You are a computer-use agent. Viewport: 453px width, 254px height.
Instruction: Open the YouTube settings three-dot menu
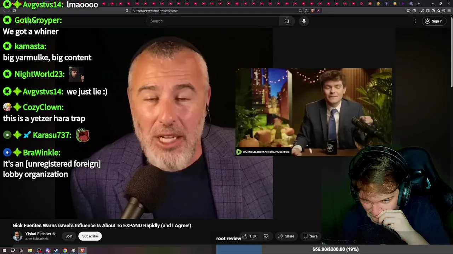(415, 21)
